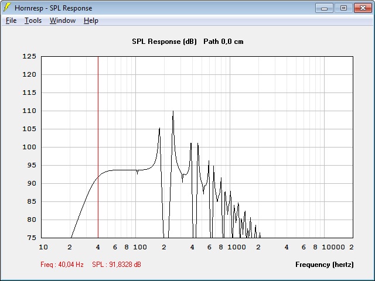Minimize the Hornresp window
The image size is (375, 281).
(x=324, y=8)
